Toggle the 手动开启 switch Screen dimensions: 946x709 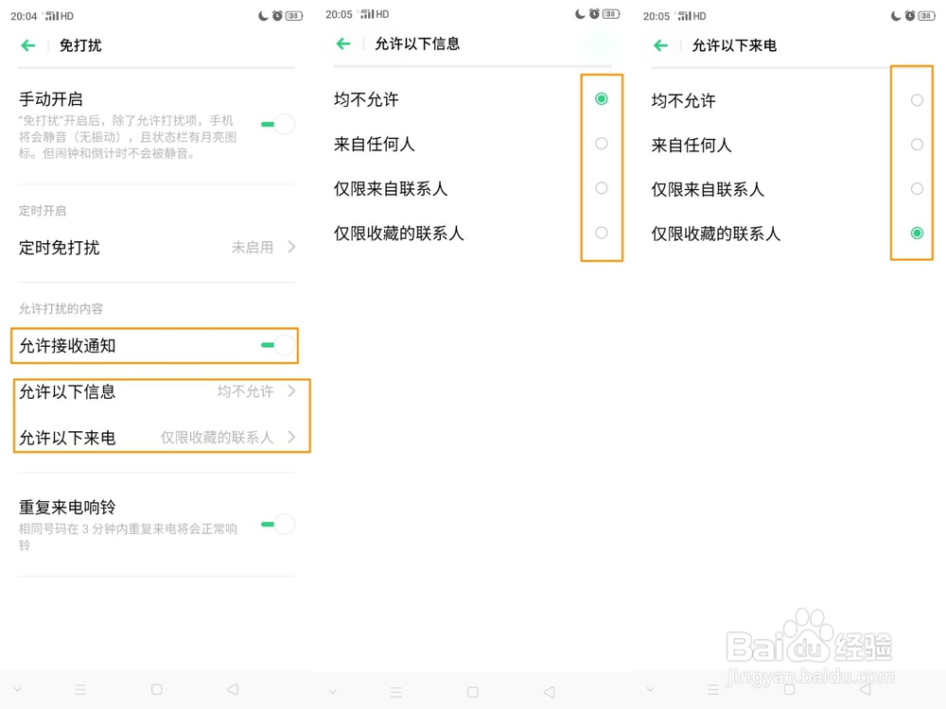[x=278, y=124]
